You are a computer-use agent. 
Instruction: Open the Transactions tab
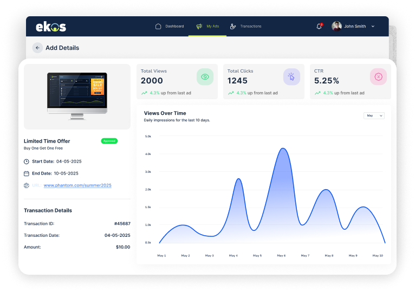[246, 26]
